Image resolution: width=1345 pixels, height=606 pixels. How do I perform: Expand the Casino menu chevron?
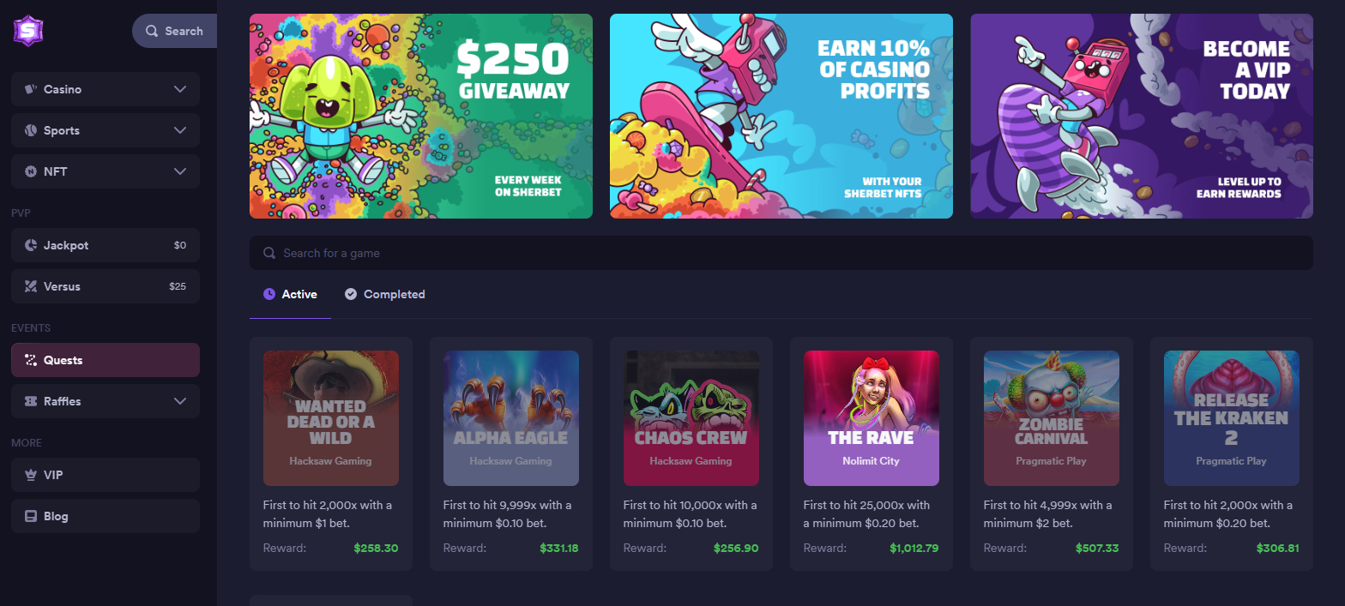click(x=180, y=89)
